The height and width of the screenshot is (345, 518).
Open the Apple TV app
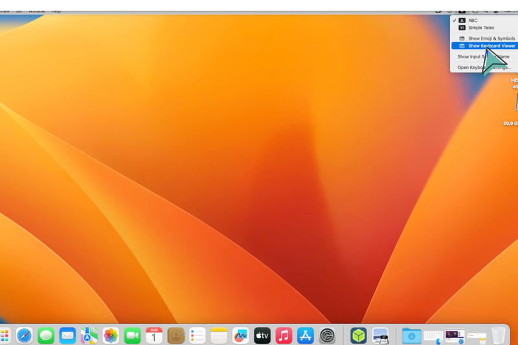262,336
